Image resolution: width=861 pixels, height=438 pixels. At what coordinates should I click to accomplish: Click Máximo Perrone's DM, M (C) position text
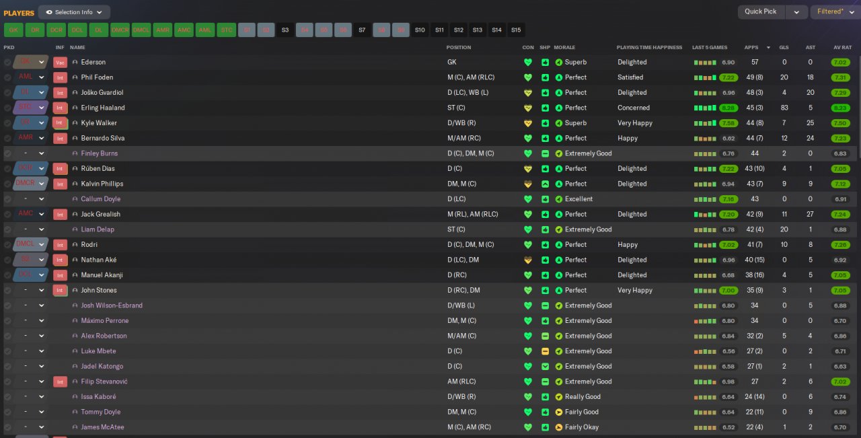[x=461, y=321]
